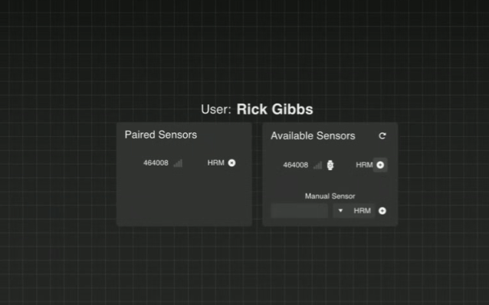Viewport: 489px width, 305px height.
Task: Focus the Manual Sensor ID input field
Action: click(x=300, y=211)
